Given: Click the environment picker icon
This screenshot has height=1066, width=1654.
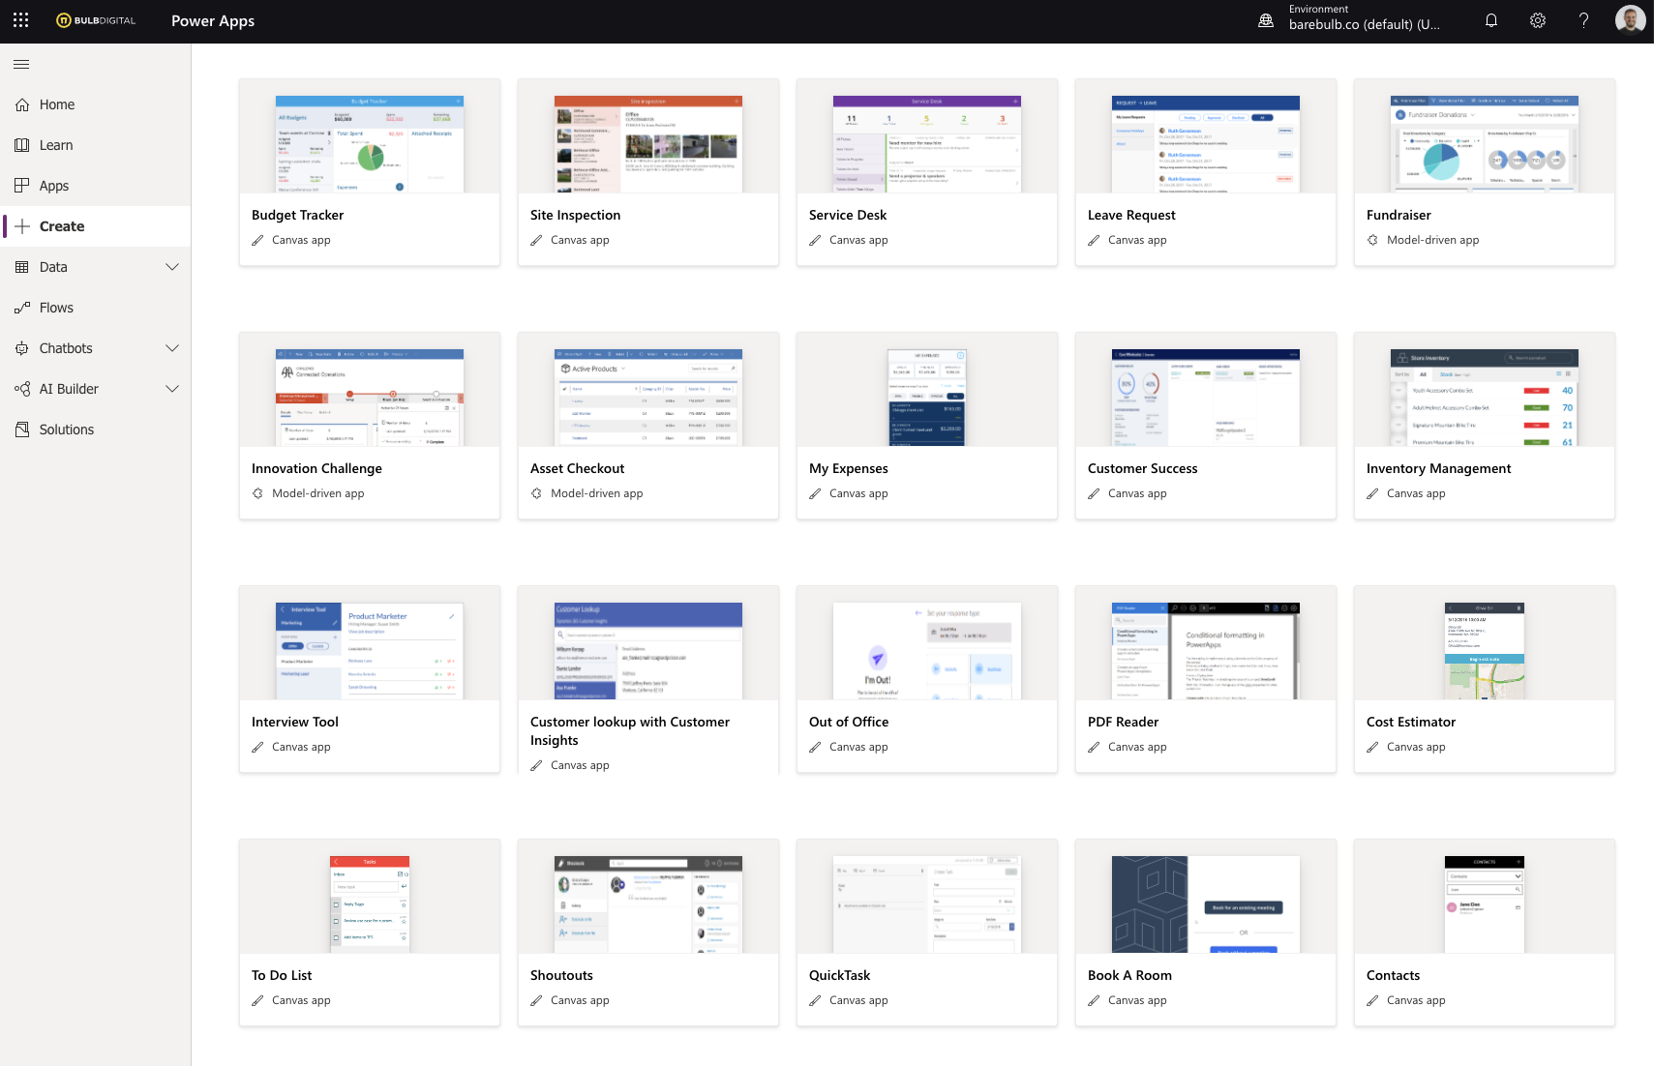Looking at the screenshot, I should pyautogui.click(x=1266, y=20).
